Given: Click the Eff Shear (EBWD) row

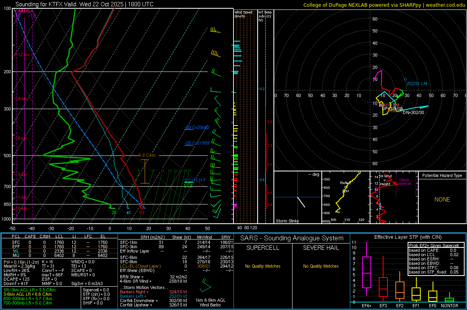Looking at the screenshot, I should (x=177, y=271).
